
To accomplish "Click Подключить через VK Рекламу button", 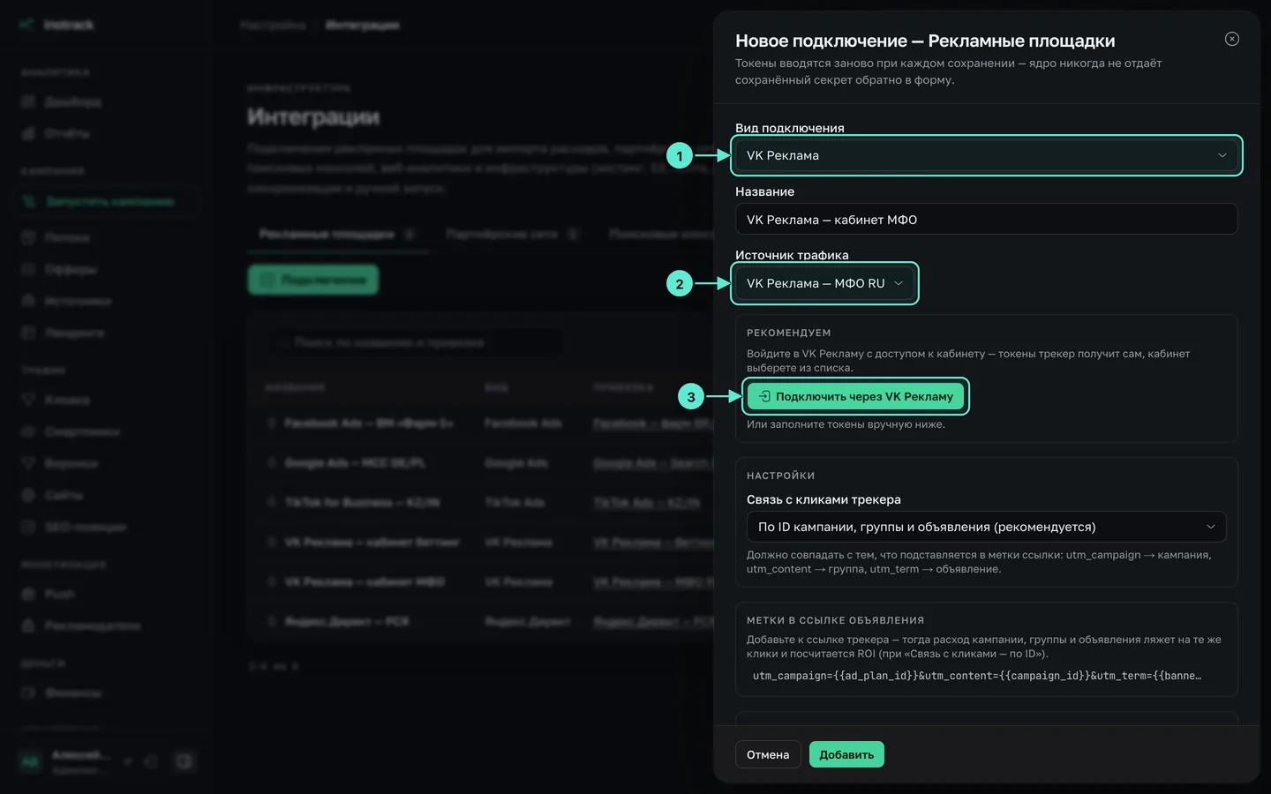I will click(x=855, y=396).
